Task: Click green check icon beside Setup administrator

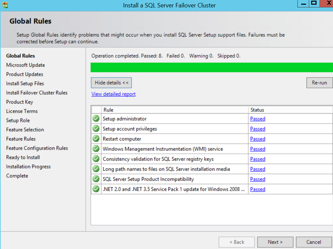Action: (x=96, y=119)
